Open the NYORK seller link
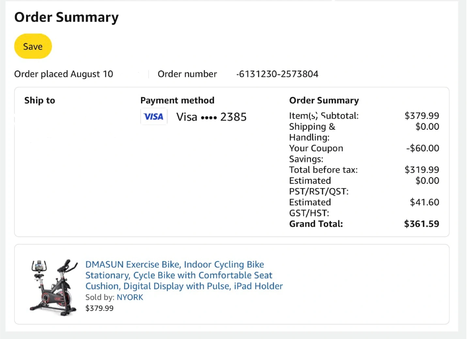This screenshot has width=470, height=339. 130,297
